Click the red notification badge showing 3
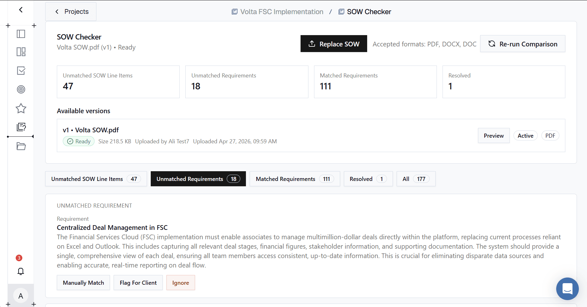587x307 pixels. (19, 258)
